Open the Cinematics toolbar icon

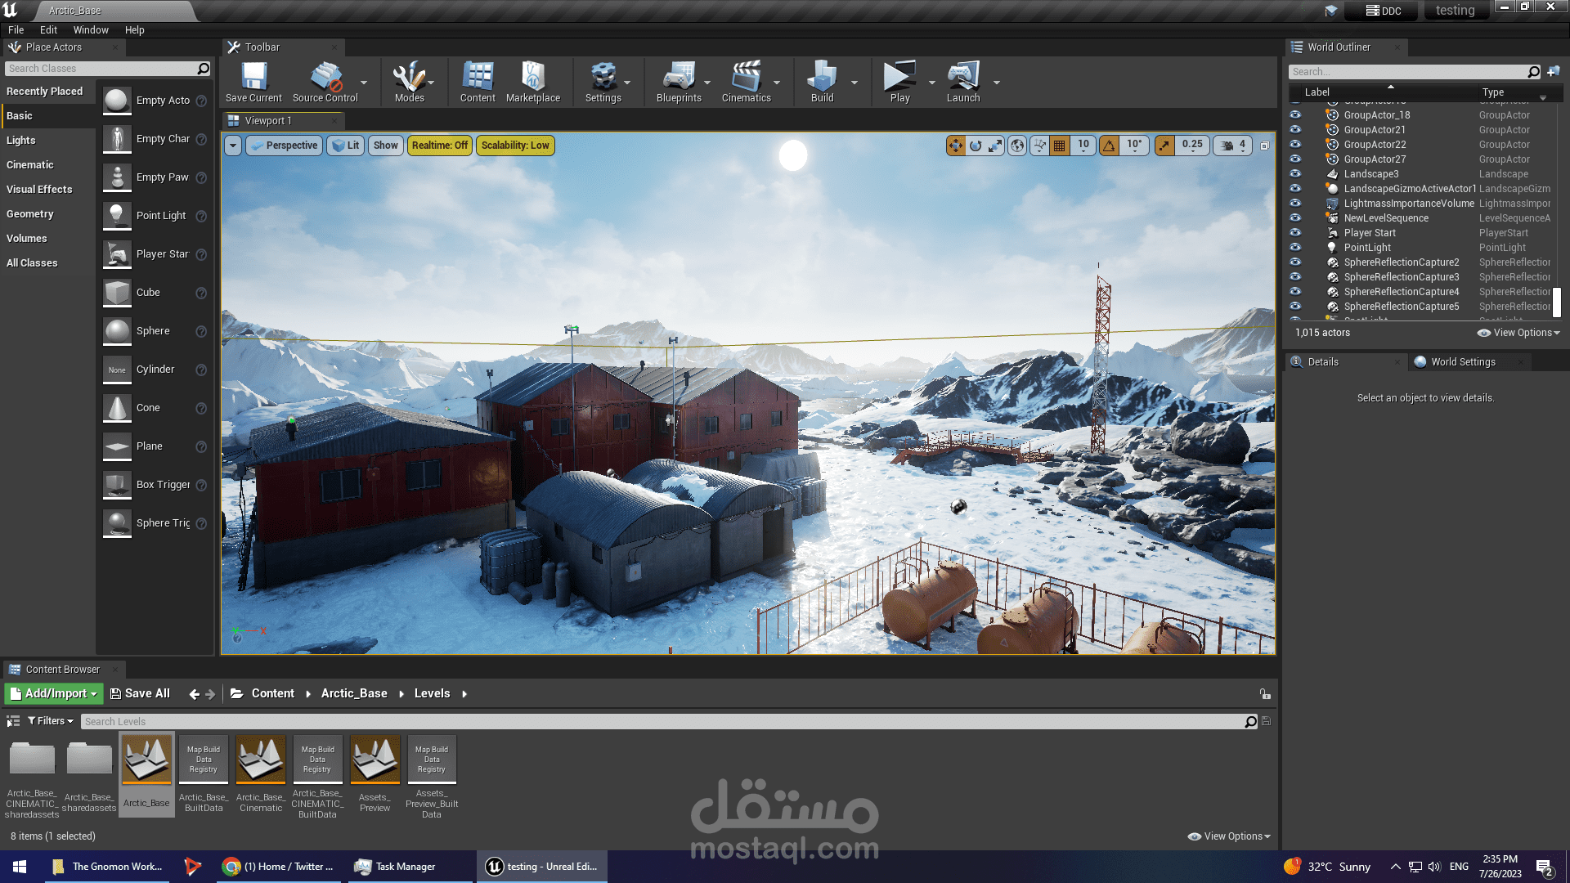point(746,82)
